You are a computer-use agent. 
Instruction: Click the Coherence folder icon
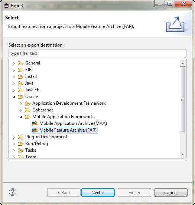(27, 110)
